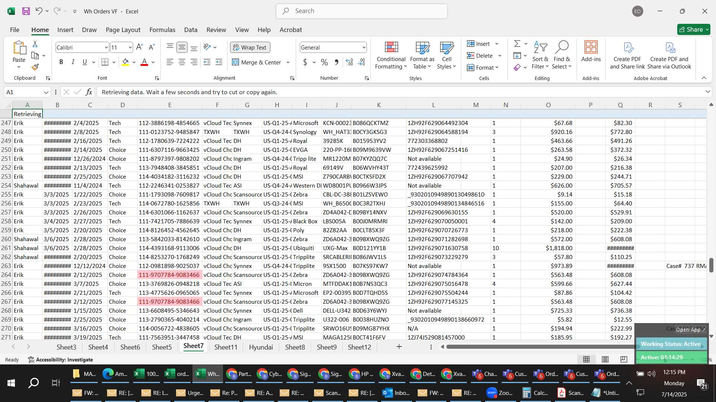Select column E header
Viewport: 716px width, 402px height.
pos(170,105)
